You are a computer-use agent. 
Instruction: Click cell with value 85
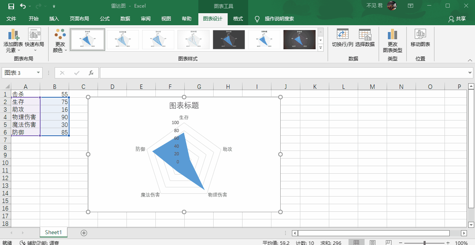tap(55, 132)
